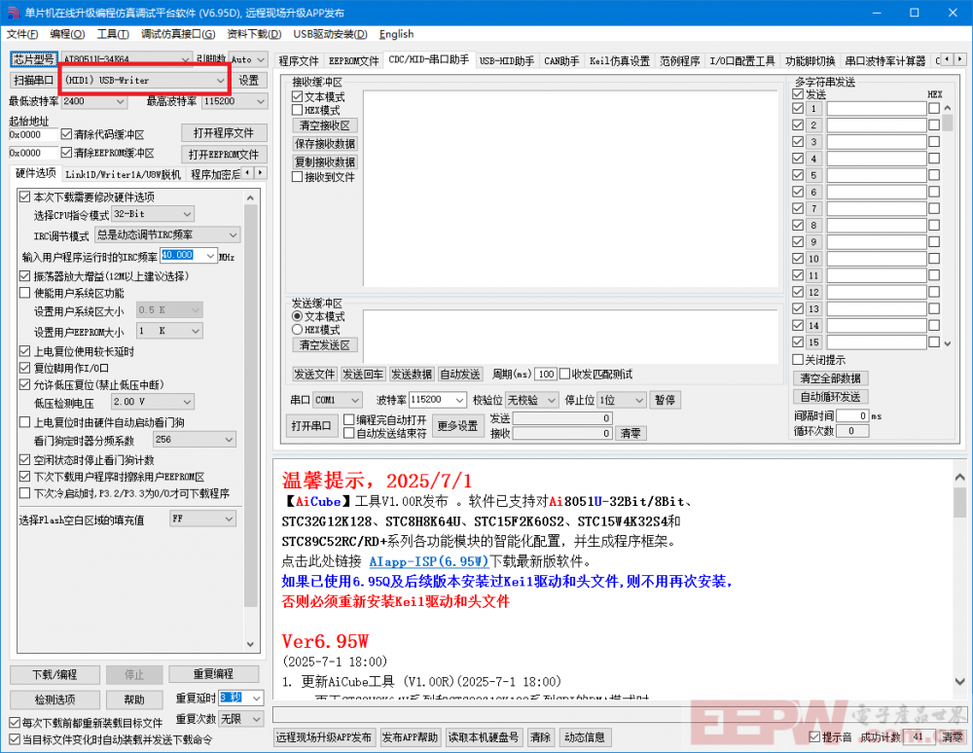Enable 接收到文件 checkbox
973x753 pixels.
(297, 177)
